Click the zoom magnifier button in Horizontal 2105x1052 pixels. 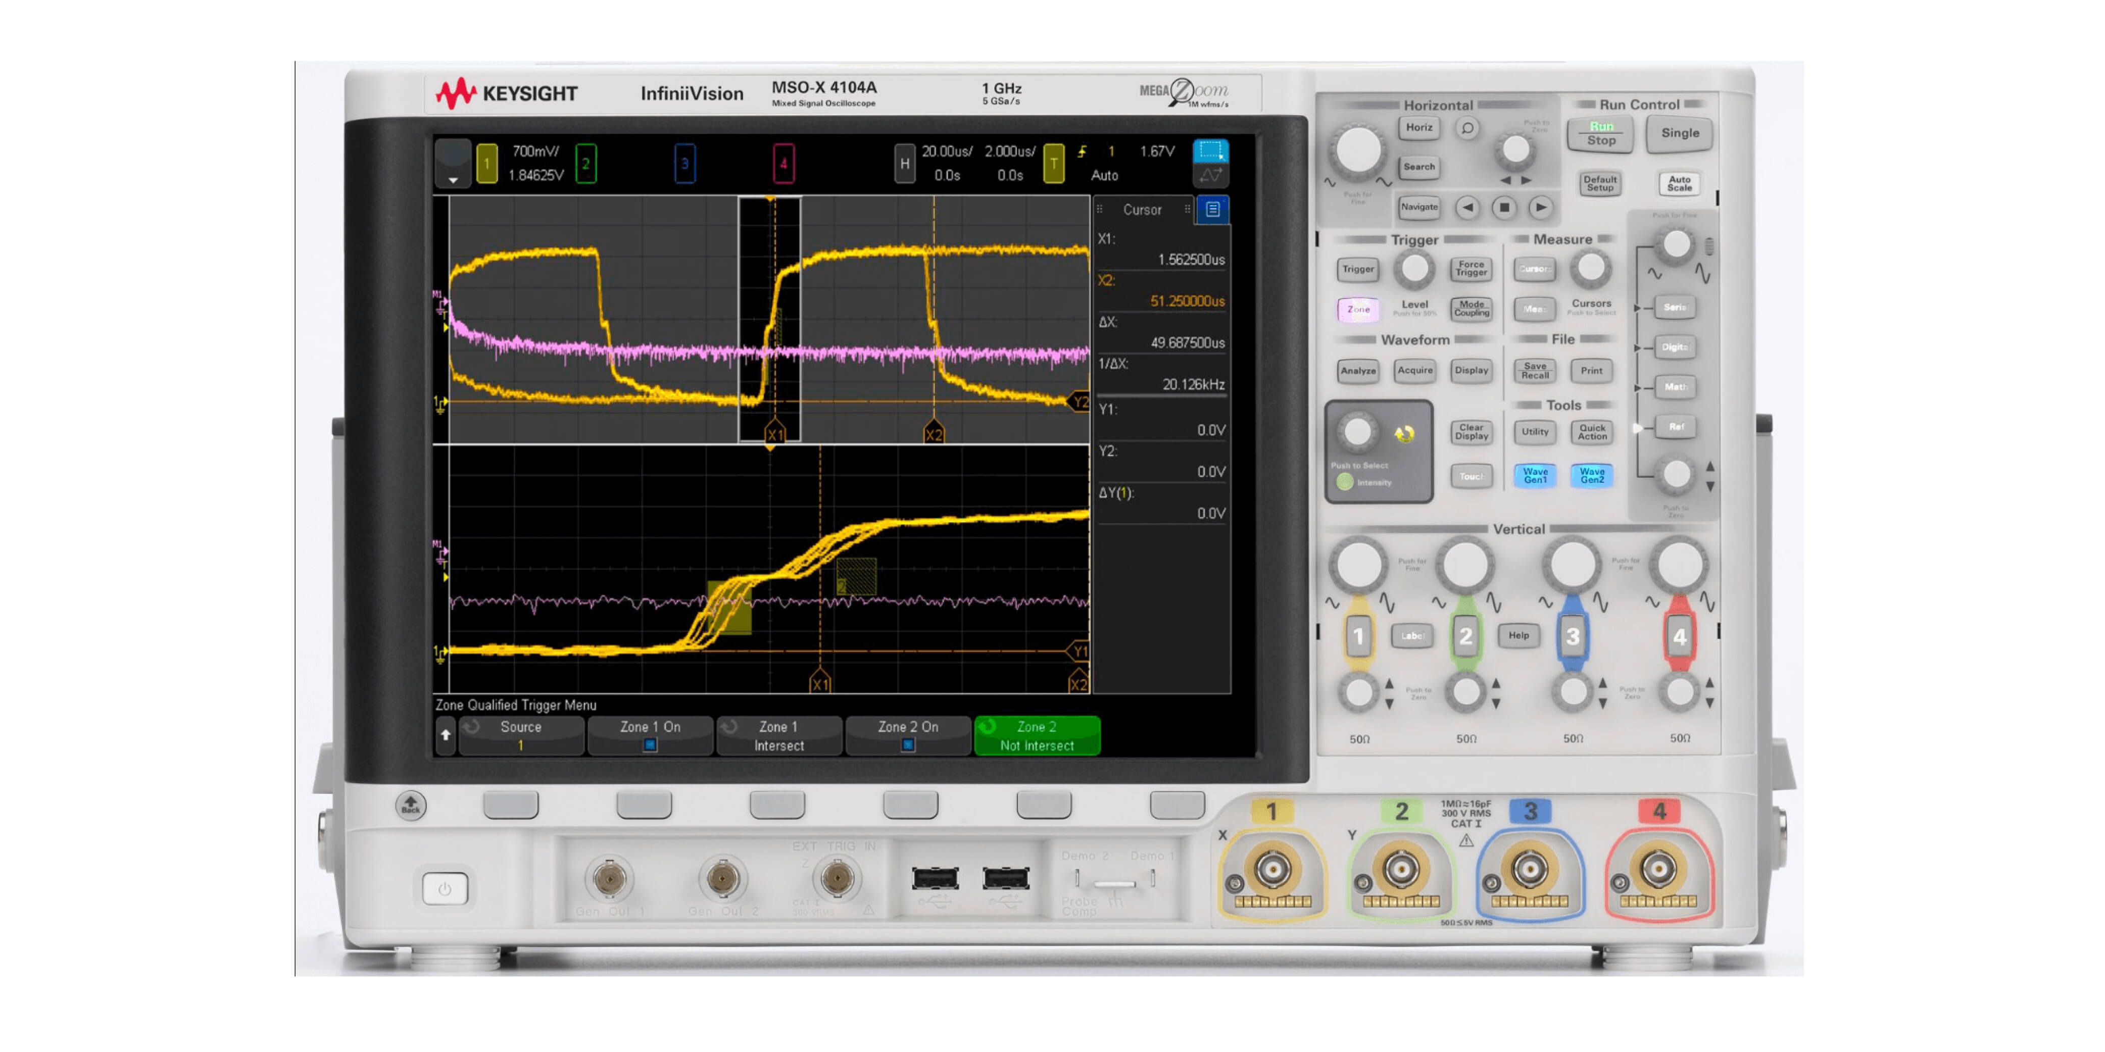click(x=1467, y=128)
